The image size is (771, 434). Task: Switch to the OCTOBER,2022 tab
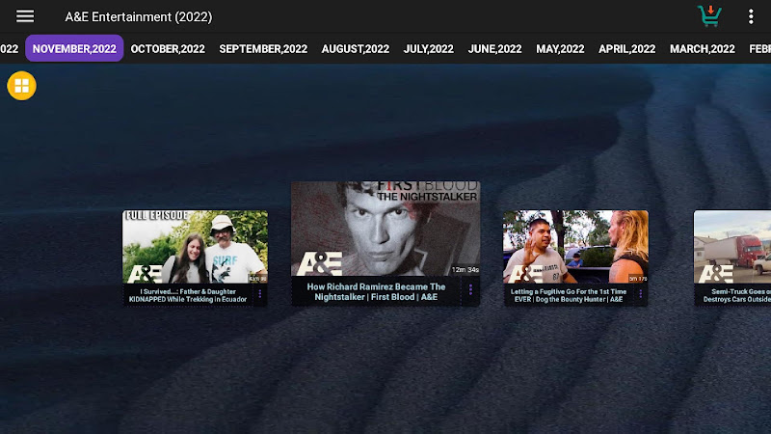coord(168,49)
